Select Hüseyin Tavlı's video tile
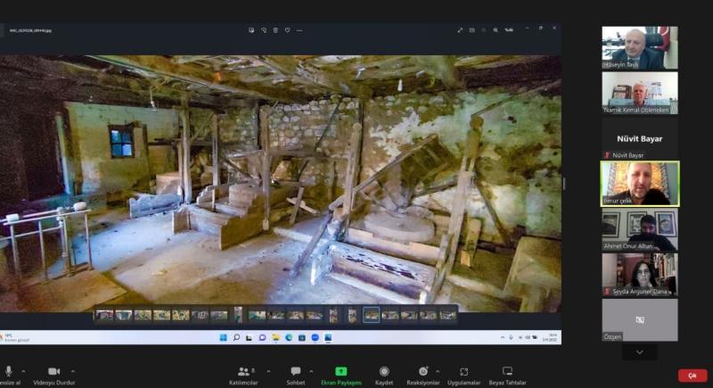The height and width of the screenshot is (388, 713). click(x=639, y=48)
